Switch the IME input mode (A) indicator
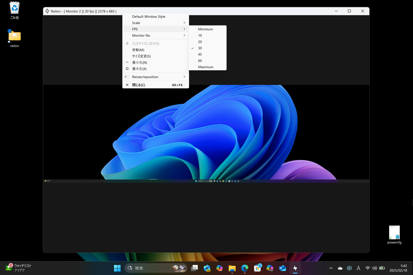This screenshot has width=413, height=275. tap(358, 268)
